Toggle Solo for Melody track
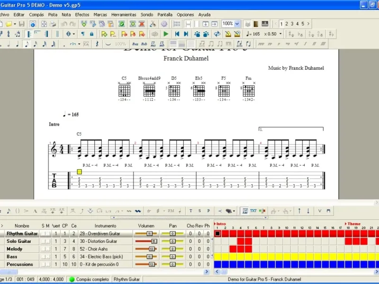 [x=43, y=249]
